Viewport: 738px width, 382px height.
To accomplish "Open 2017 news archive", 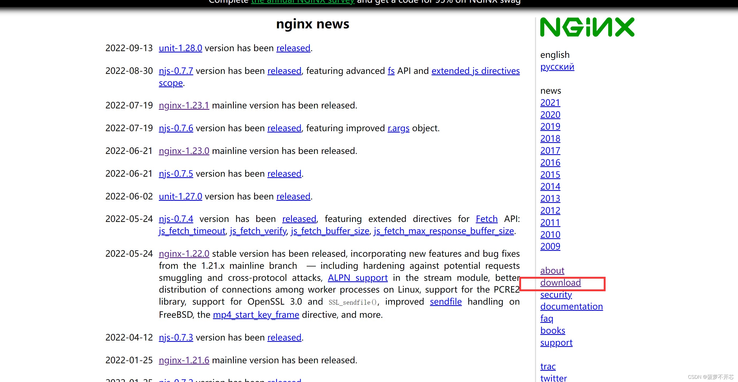I will tap(550, 150).
